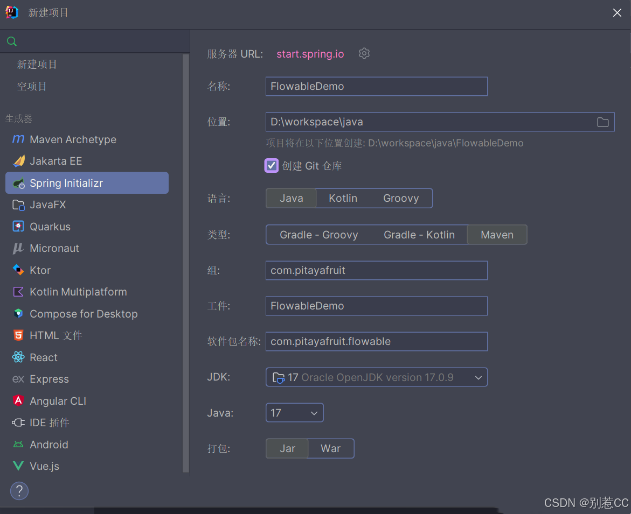
Task: Click the Maven Archetype icon
Action: [x=18, y=139]
